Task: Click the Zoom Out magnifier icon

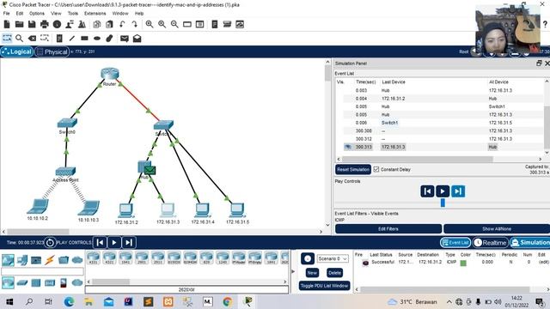Action: pyautogui.click(x=174, y=24)
